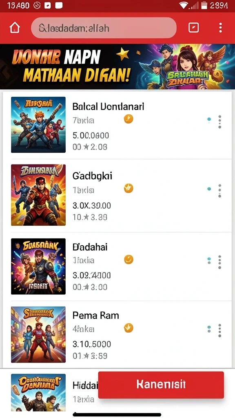Viewport: 235px width, 418px height.
Task: Open more options for Gadbgki
Action: 219,191
